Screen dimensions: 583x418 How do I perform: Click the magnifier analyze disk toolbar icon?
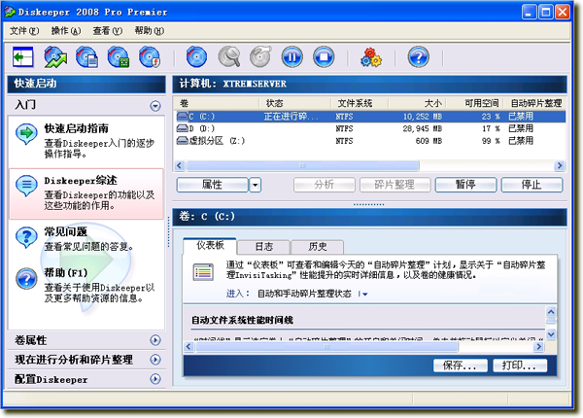pos(229,56)
